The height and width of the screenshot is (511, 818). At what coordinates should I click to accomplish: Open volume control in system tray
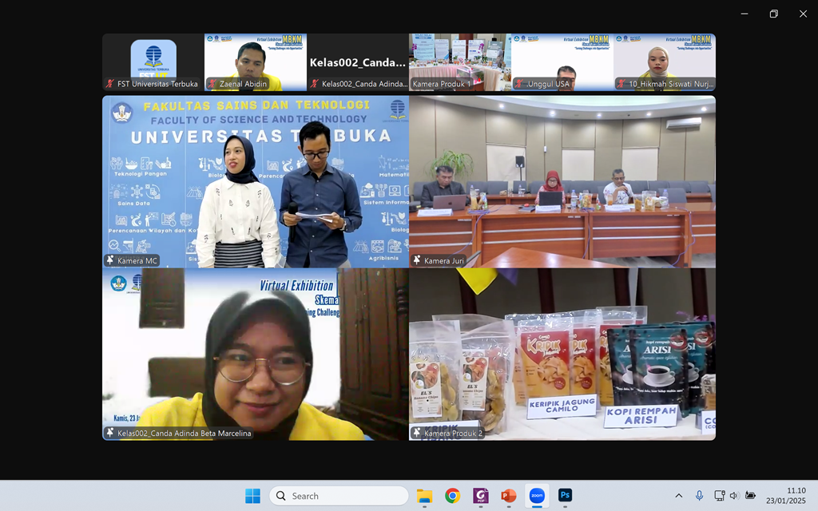[734, 496]
